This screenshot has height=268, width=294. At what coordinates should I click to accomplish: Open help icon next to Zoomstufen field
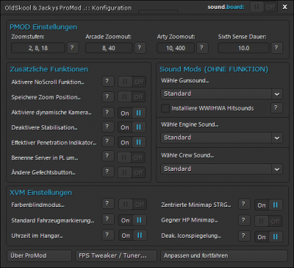pyautogui.click(x=72, y=48)
